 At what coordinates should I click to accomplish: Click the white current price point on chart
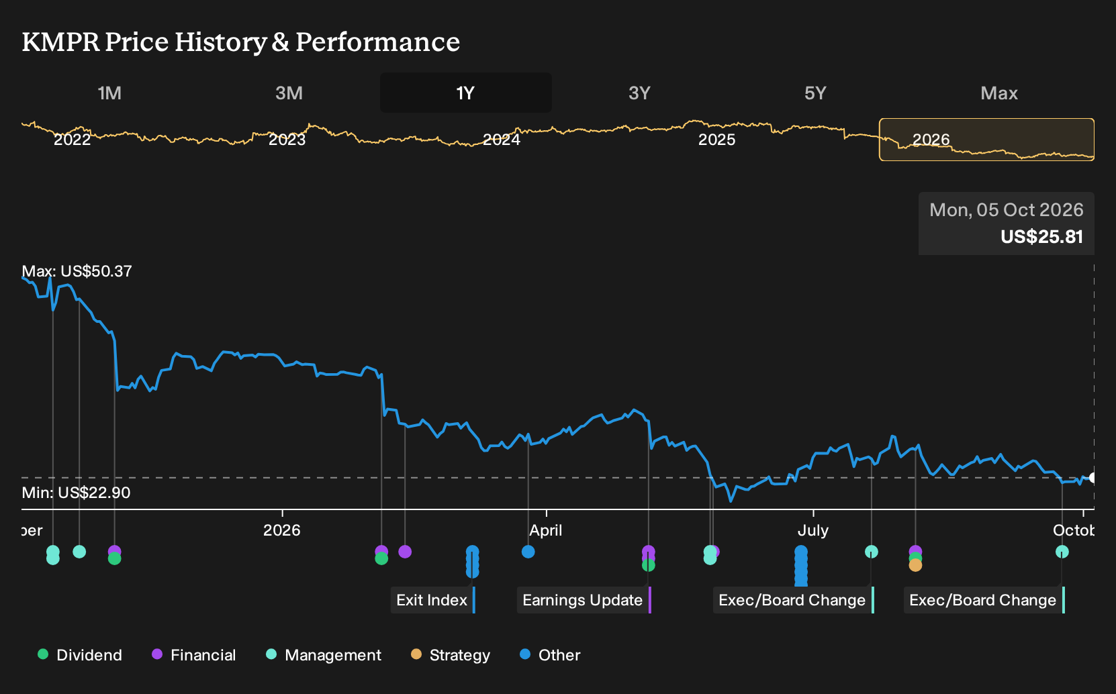click(x=1092, y=478)
